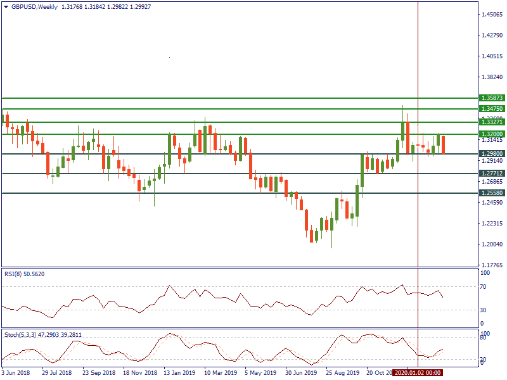
Task: Click the 3 Jun 2018 time axis label
Action: (16, 373)
